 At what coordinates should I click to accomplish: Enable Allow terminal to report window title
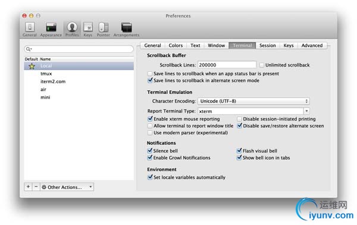tap(150, 126)
